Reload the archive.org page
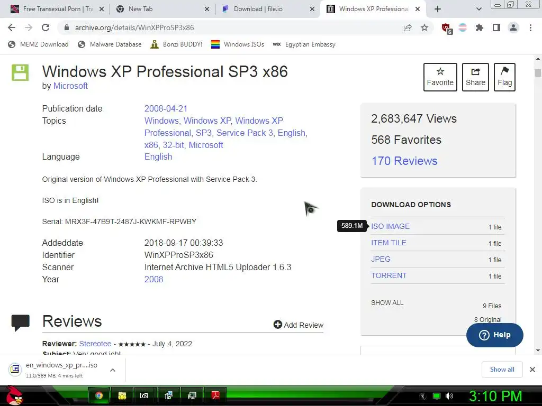The width and height of the screenshot is (542, 406). [x=46, y=27]
